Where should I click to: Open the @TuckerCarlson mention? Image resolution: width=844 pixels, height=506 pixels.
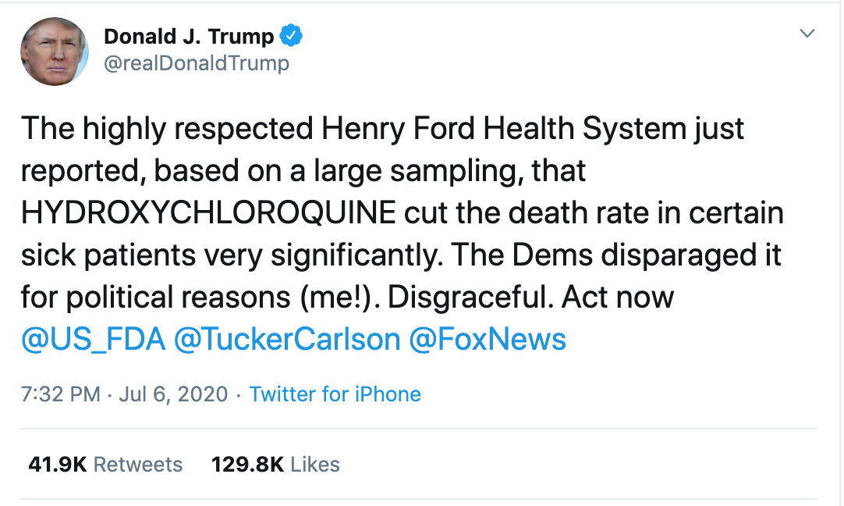287,340
